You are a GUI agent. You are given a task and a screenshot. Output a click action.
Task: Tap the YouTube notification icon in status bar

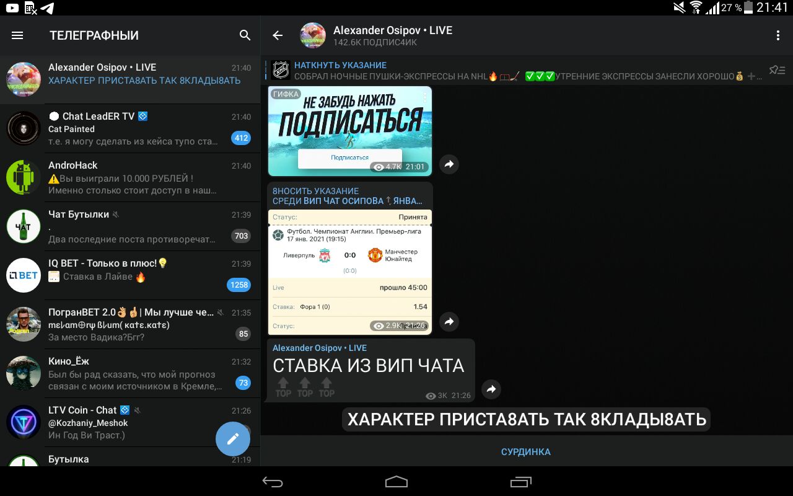click(x=12, y=8)
